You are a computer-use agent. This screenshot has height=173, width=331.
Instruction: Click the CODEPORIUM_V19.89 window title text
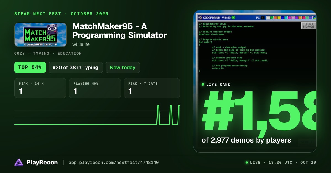click(217, 18)
